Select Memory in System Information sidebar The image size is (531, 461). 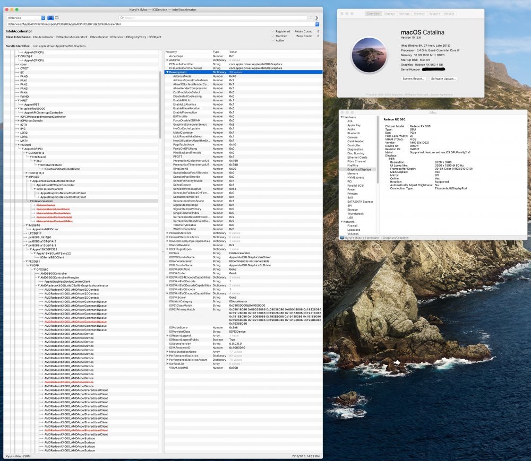click(x=353, y=173)
